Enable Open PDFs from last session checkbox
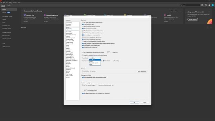The image size is (215, 121). [83, 41]
